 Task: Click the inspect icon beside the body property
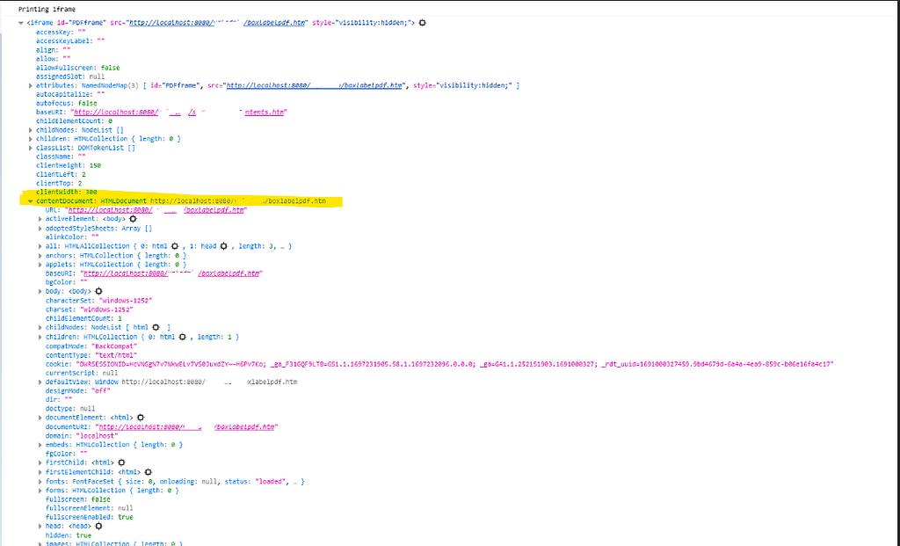pos(98,291)
